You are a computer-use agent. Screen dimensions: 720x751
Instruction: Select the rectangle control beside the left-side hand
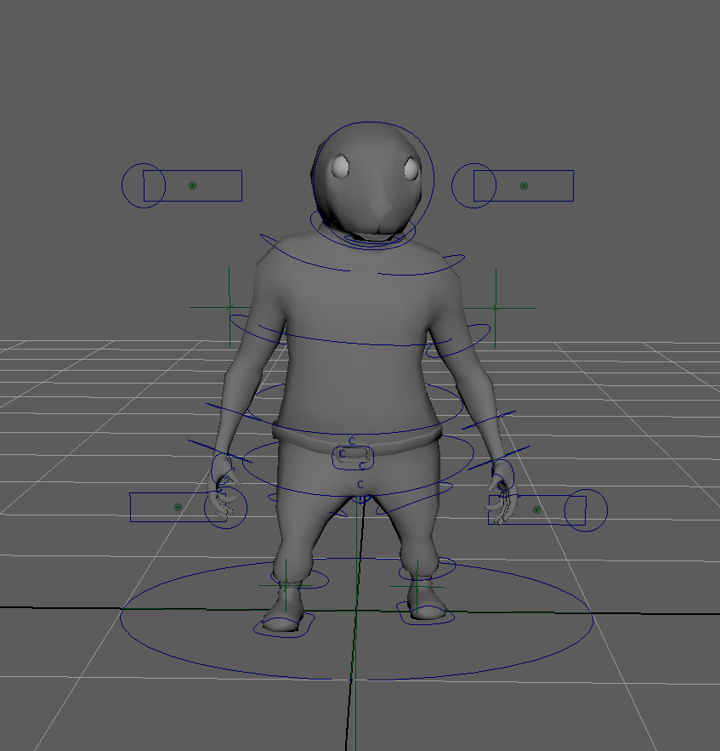pos(178,507)
